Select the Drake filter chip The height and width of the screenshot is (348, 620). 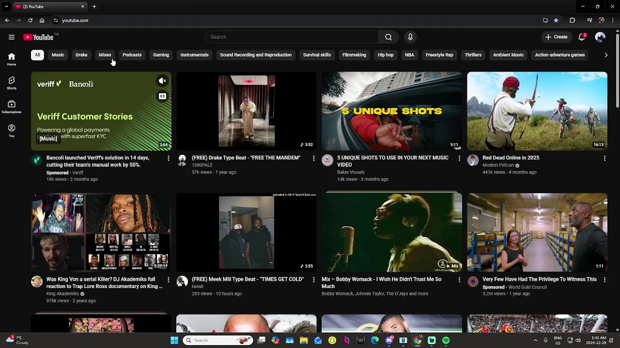click(81, 55)
